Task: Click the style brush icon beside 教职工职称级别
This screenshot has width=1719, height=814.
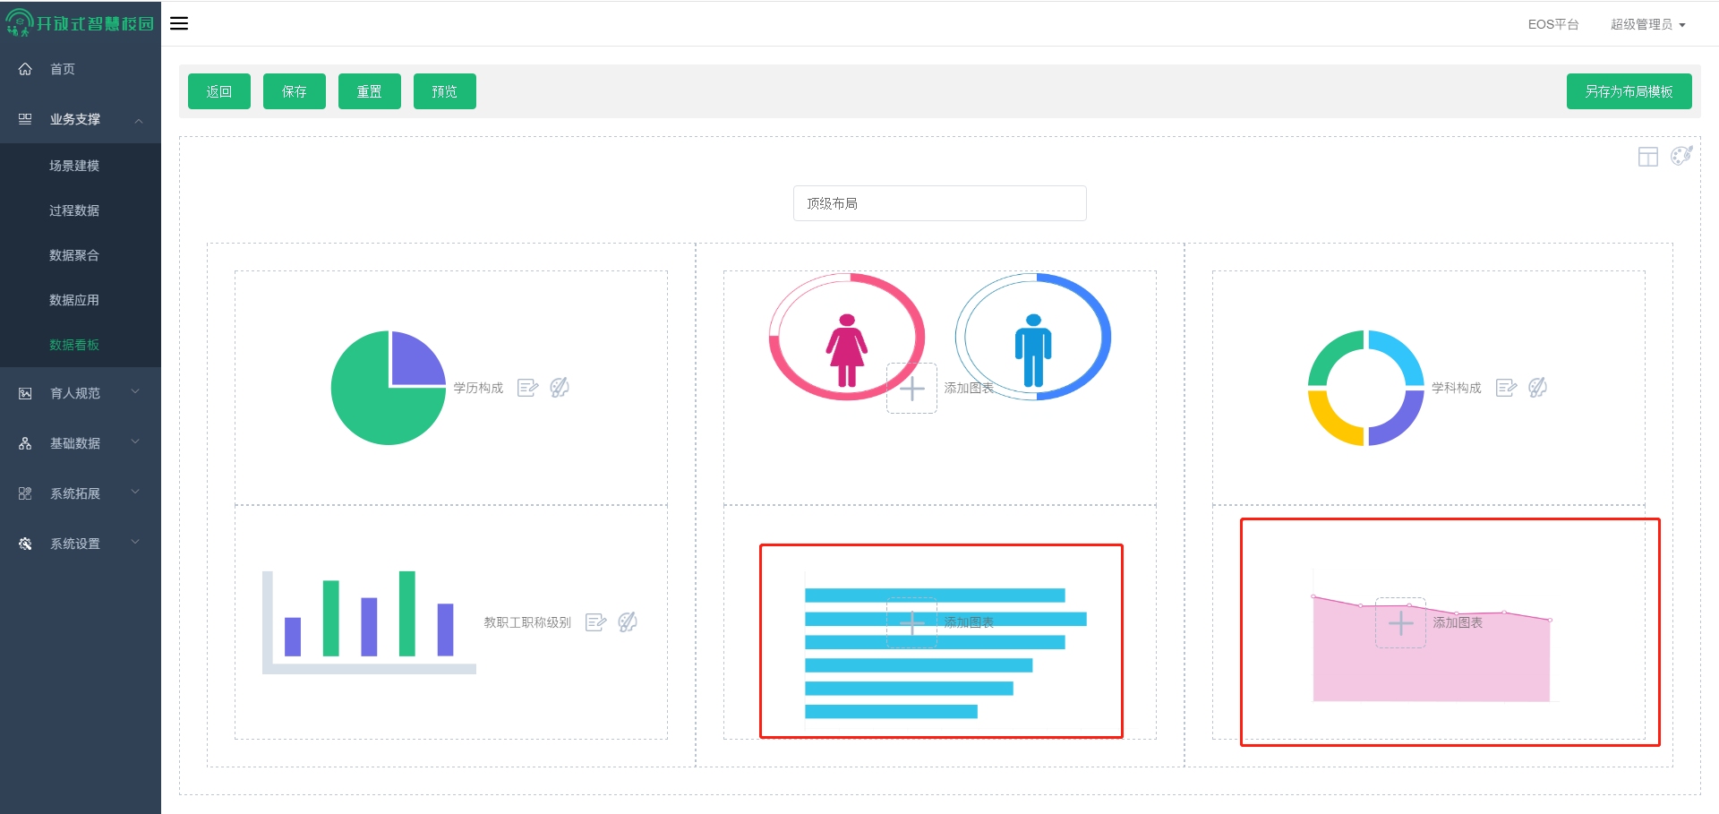Action: click(x=628, y=621)
